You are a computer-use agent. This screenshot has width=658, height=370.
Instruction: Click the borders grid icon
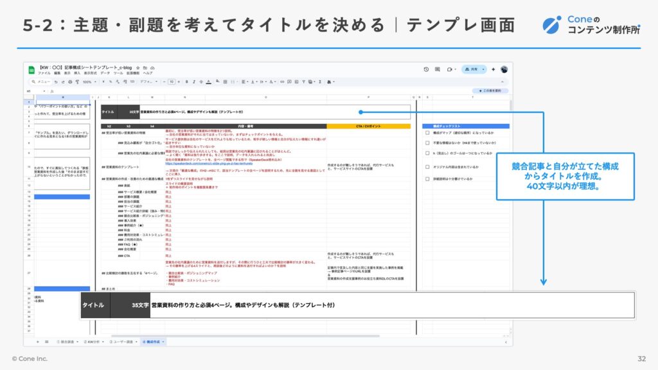226,82
